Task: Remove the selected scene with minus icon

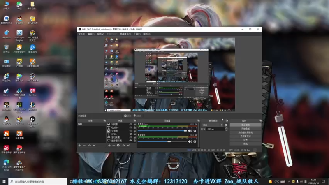Action: point(84,145)
